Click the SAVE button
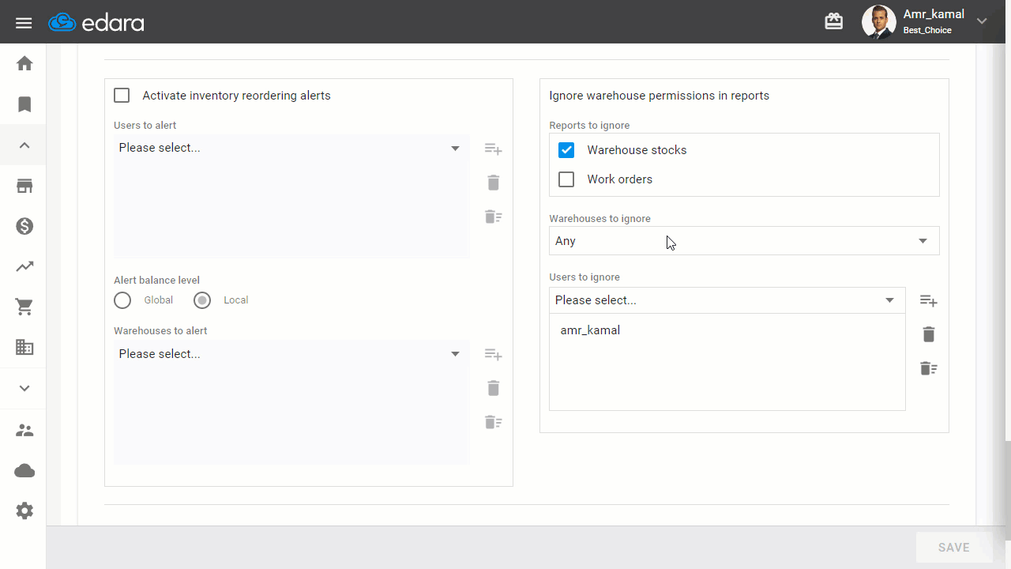1011x569 pixels. click(x=953, y=548)
